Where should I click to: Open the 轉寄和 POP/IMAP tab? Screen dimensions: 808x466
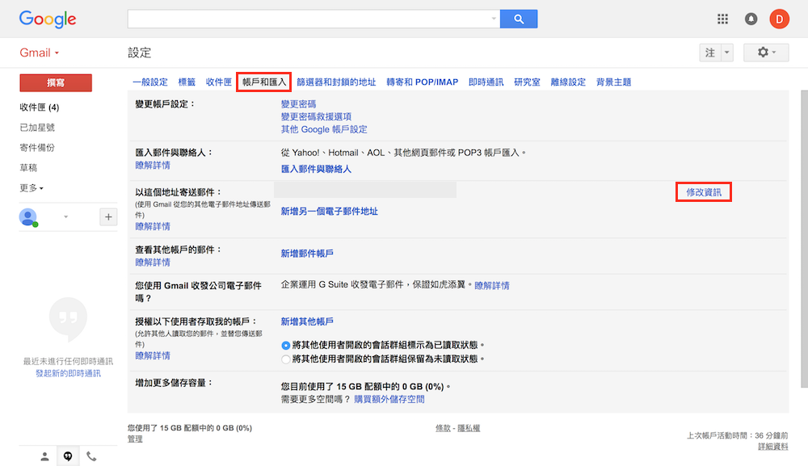point(422,82)
